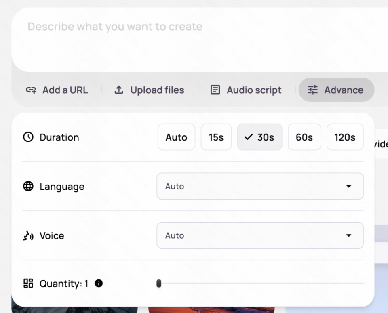This screenshot has width=388, height=313.
Task: Select the checked 30s duration option
Action: [259, 137]
